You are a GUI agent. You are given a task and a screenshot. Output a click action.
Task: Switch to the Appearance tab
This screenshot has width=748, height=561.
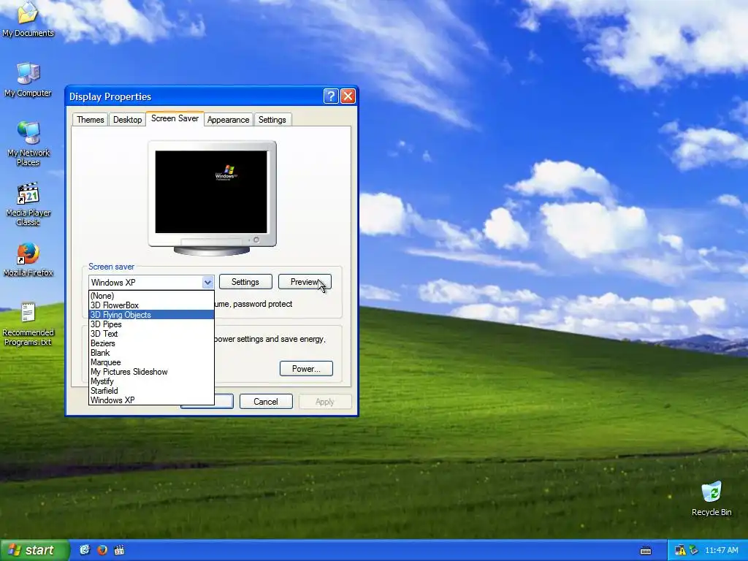[x=228, y=120]
